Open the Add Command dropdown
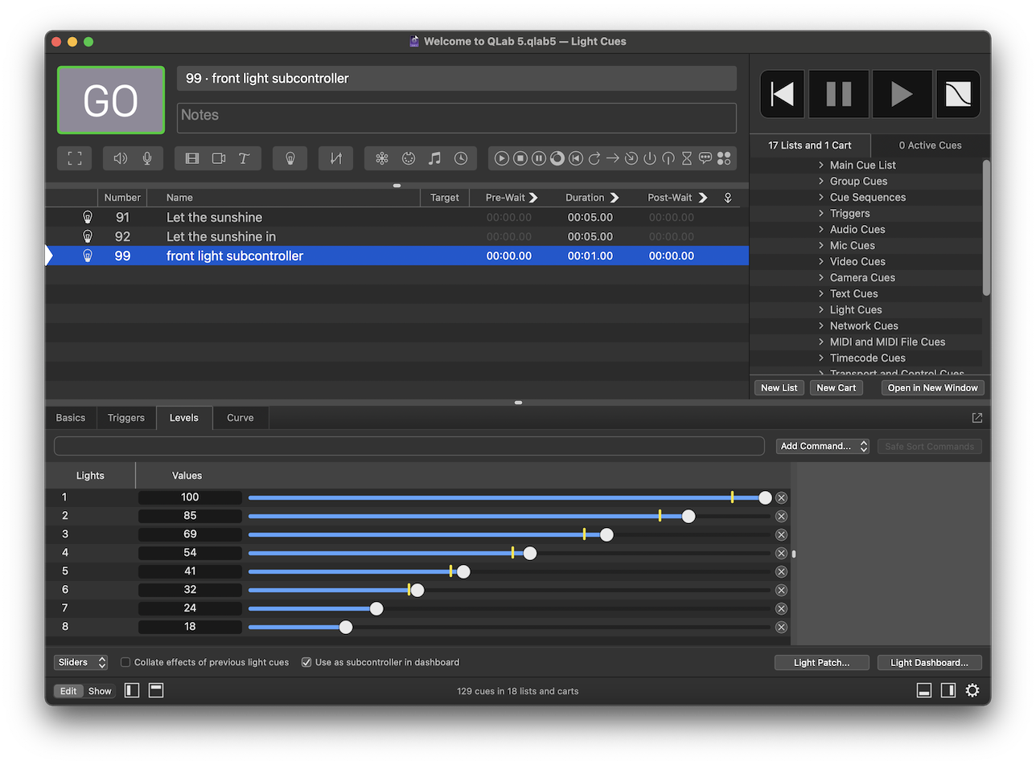Screen dimensions: 1036x765 coord(822,446)
